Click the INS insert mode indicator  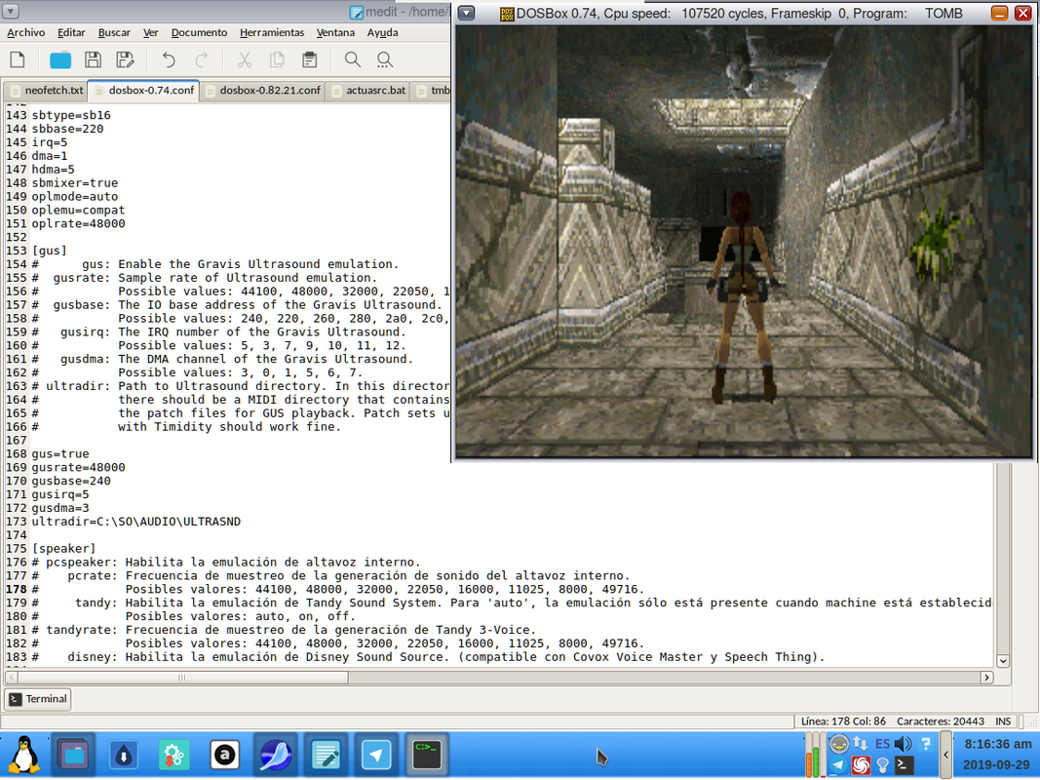click(1003, 721)
